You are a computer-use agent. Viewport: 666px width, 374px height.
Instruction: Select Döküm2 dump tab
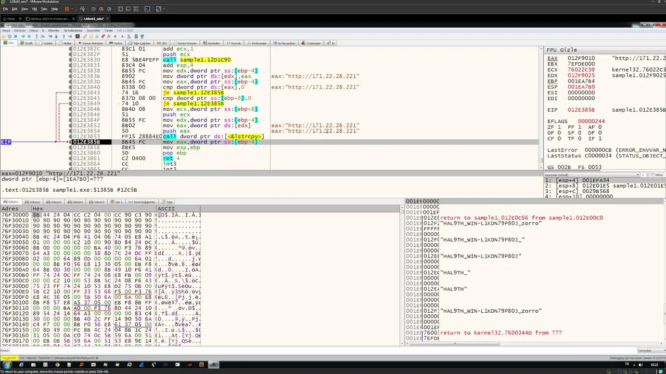pyautogui.click(x=32, y=202)
